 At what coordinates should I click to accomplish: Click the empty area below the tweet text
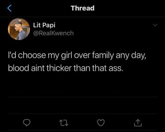point(82,85)
